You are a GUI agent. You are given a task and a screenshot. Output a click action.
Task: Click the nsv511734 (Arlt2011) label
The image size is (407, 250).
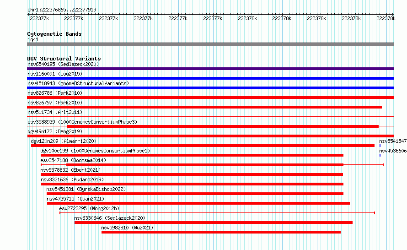[x=55, y=112]
